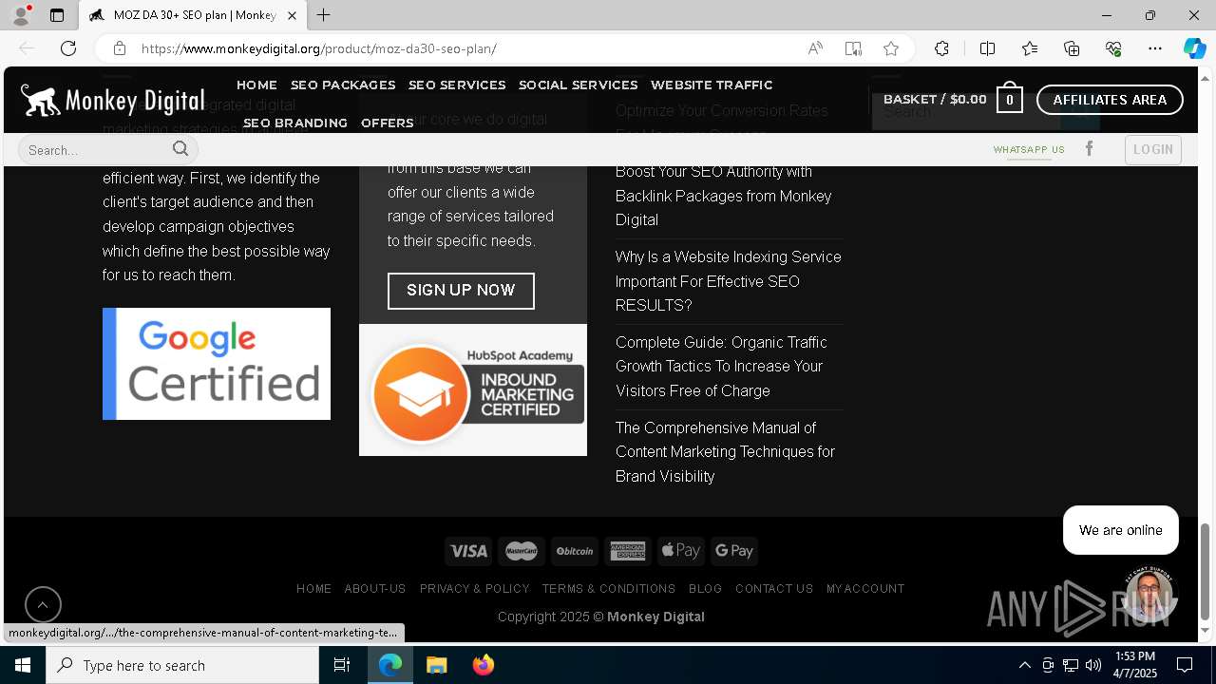The width and height of the screenshot is (1216, 684).
Task: Open footer ABOUT-US link
Action: [375, 589]
